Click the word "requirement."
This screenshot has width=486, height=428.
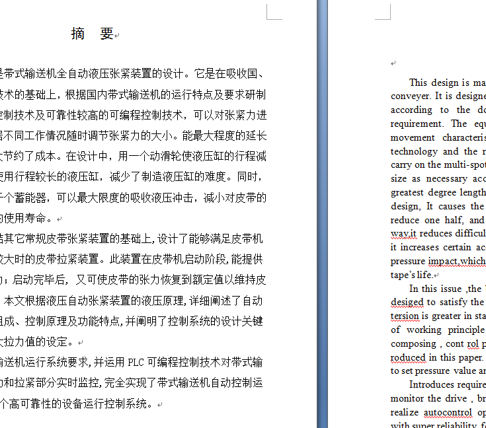pyautogui.click(x=417, y=124)
